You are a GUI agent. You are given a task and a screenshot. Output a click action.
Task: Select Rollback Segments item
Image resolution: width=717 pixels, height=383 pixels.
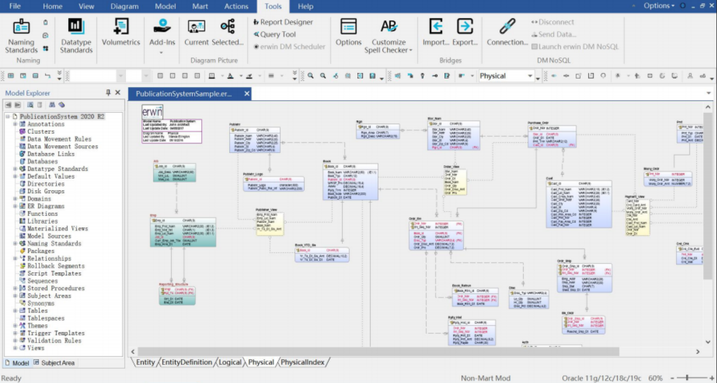pos(56,266)
